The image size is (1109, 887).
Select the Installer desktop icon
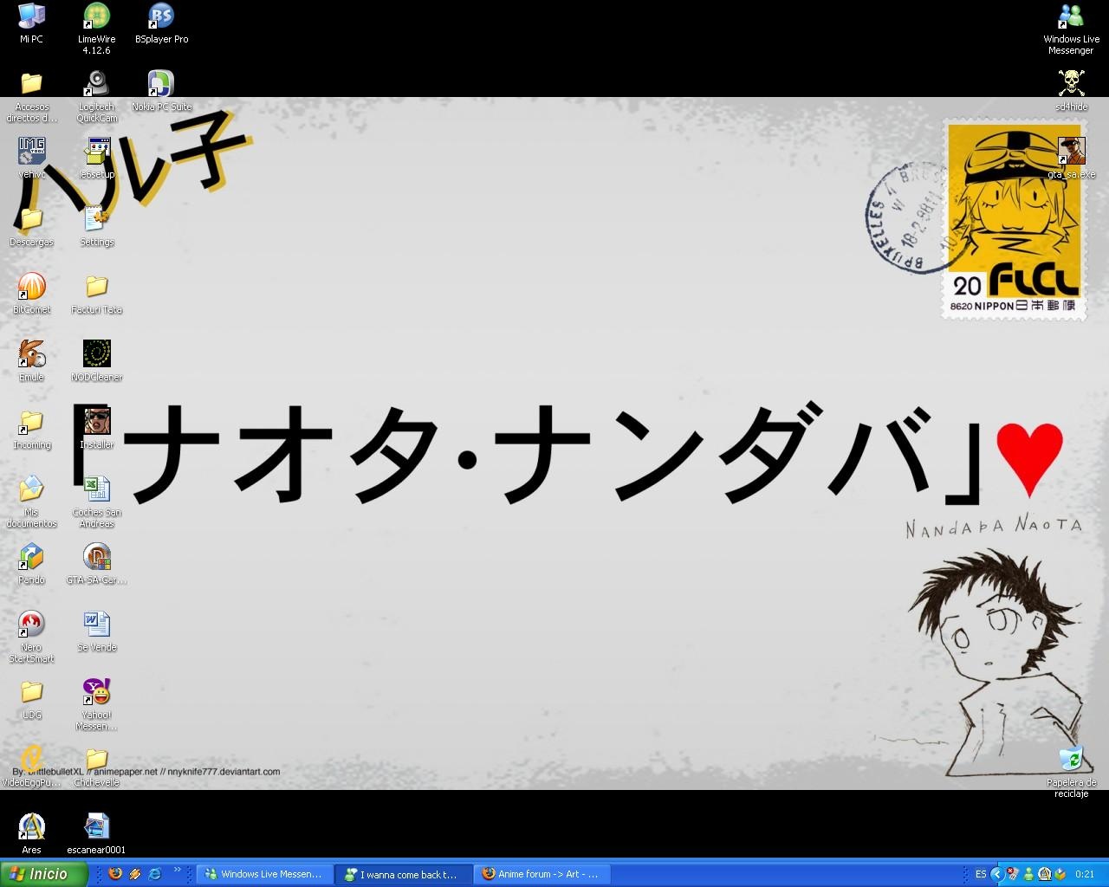click(x=96, y=429)
